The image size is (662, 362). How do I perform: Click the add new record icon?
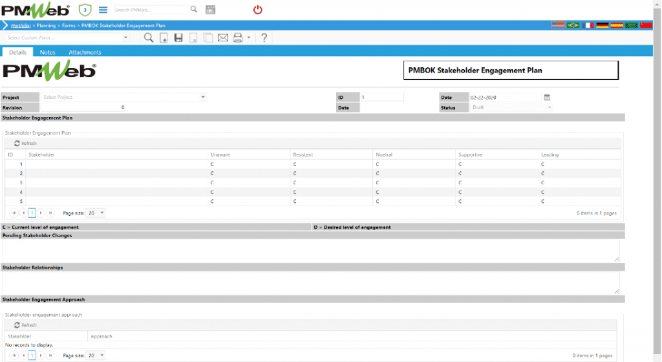point(164,38)
